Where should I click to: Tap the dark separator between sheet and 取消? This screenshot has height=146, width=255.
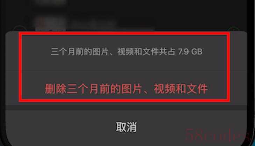coord(126,108)
